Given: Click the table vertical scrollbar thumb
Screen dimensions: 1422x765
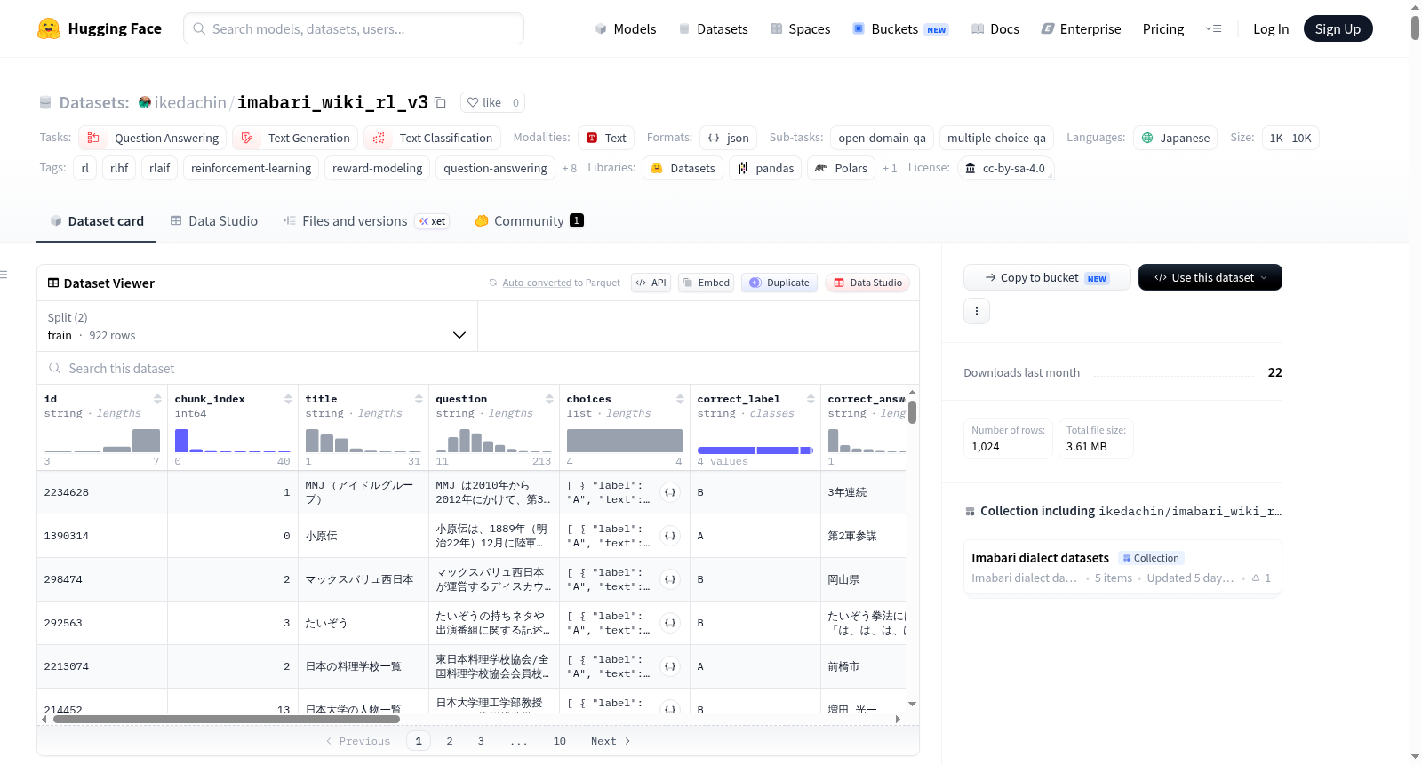Looking at the screenshot, I should pos(912,412).
